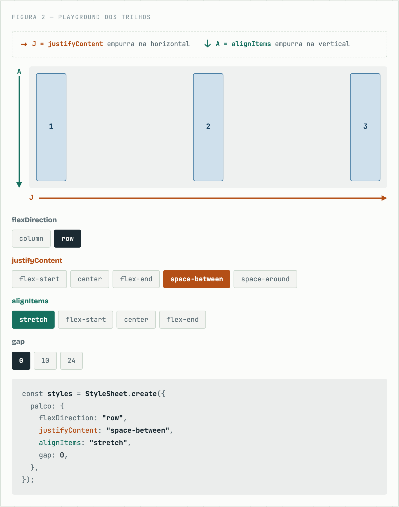Click the "gap: 0," code line
Image resolution: width=399 pixels, height=507 pixels.
click(53, 455)
